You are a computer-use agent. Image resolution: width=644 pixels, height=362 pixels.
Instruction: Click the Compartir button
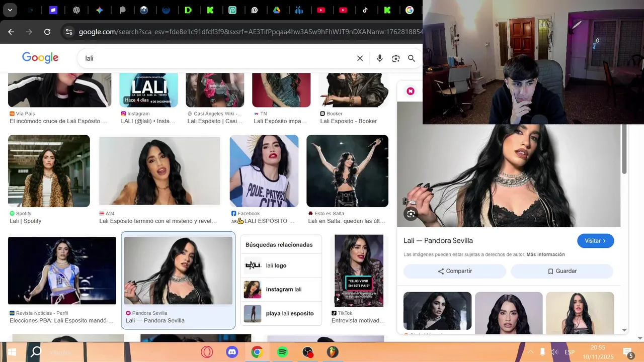455,271
